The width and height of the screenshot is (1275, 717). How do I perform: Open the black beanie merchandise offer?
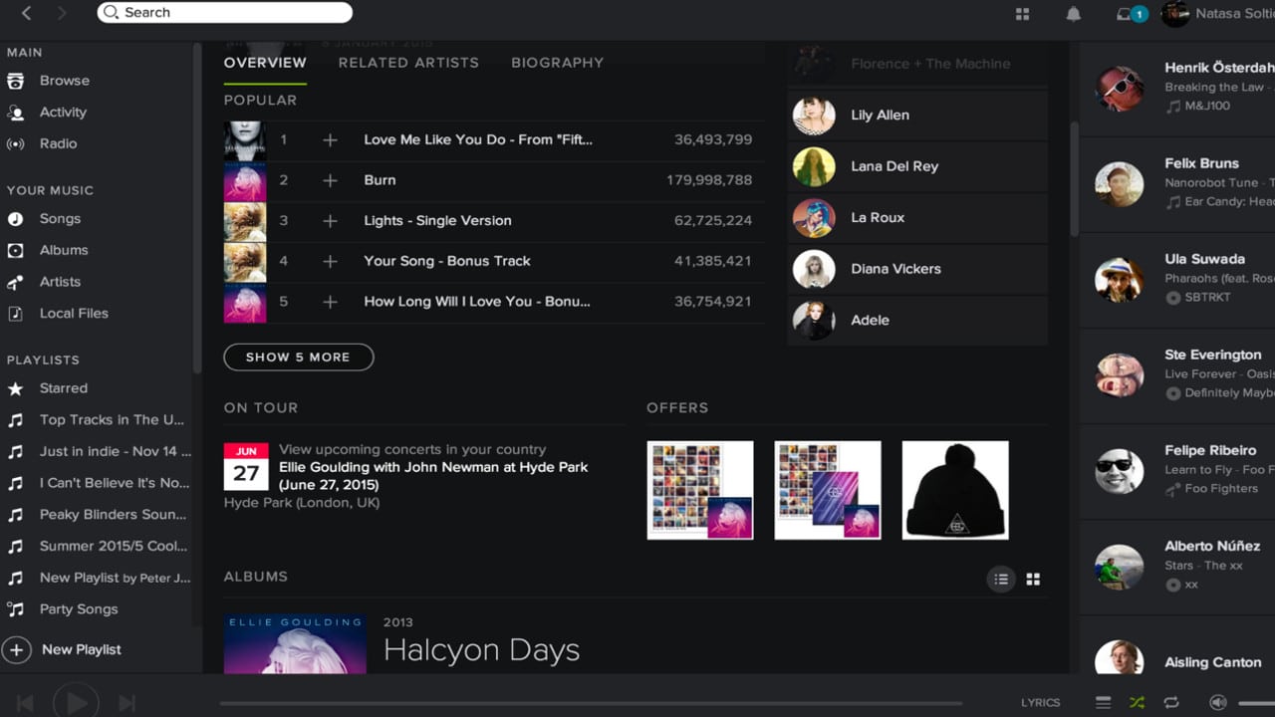pos(955,490)
